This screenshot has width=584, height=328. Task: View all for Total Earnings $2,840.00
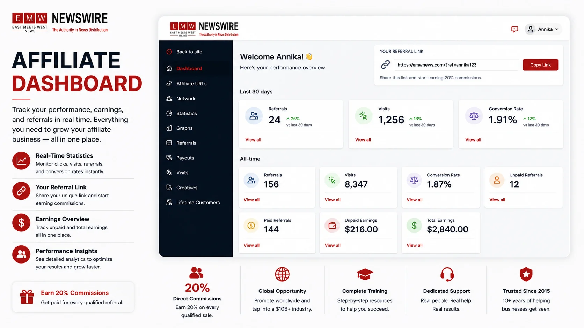coord(415,245)
